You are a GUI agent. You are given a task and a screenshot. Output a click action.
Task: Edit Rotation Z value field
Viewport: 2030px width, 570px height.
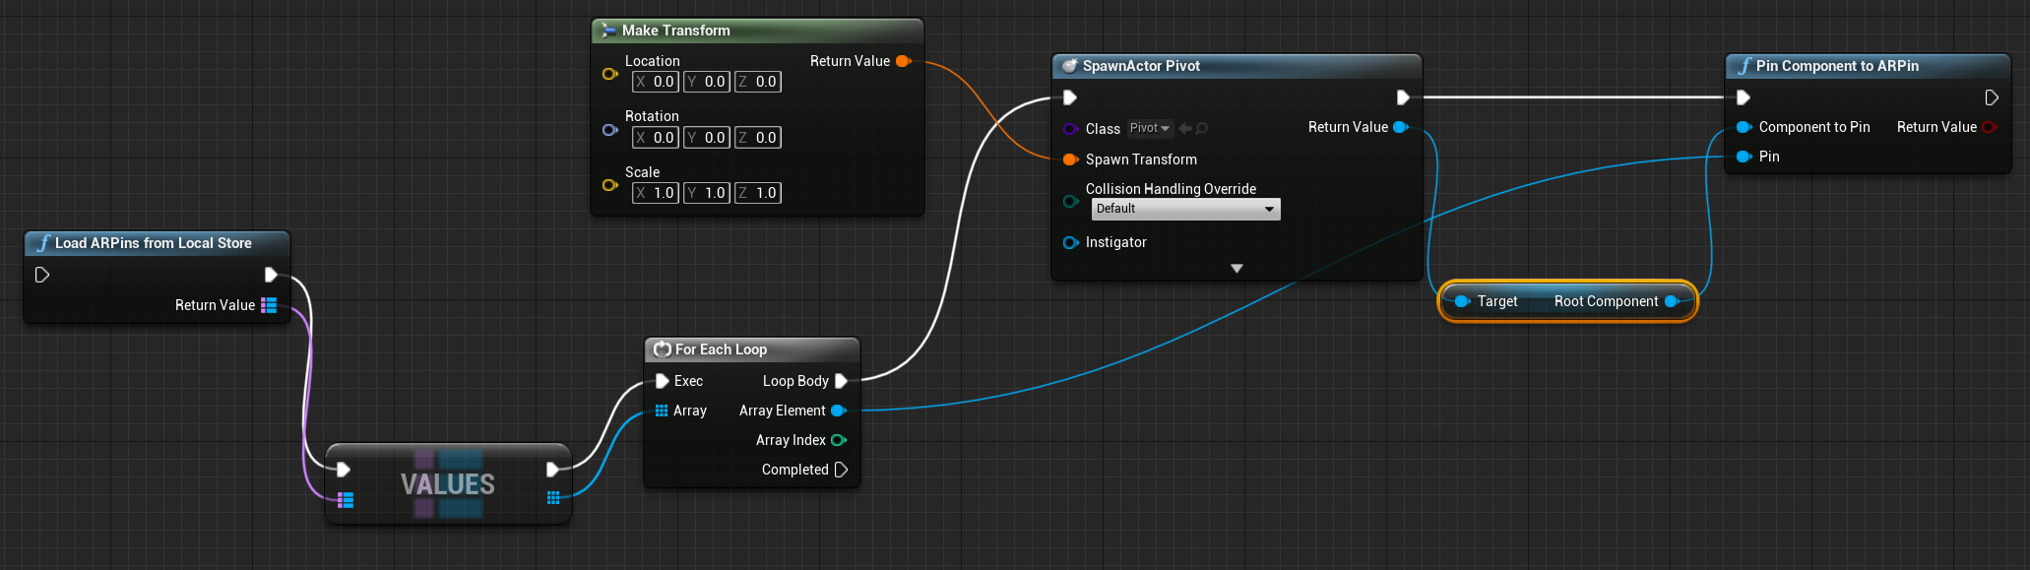coord(758,138)
